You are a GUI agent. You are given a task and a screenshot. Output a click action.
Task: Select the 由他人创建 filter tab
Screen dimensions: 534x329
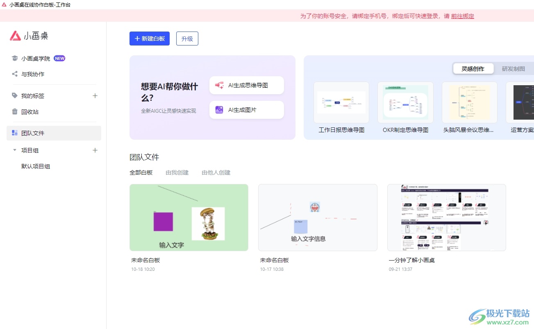coord(216,172)
